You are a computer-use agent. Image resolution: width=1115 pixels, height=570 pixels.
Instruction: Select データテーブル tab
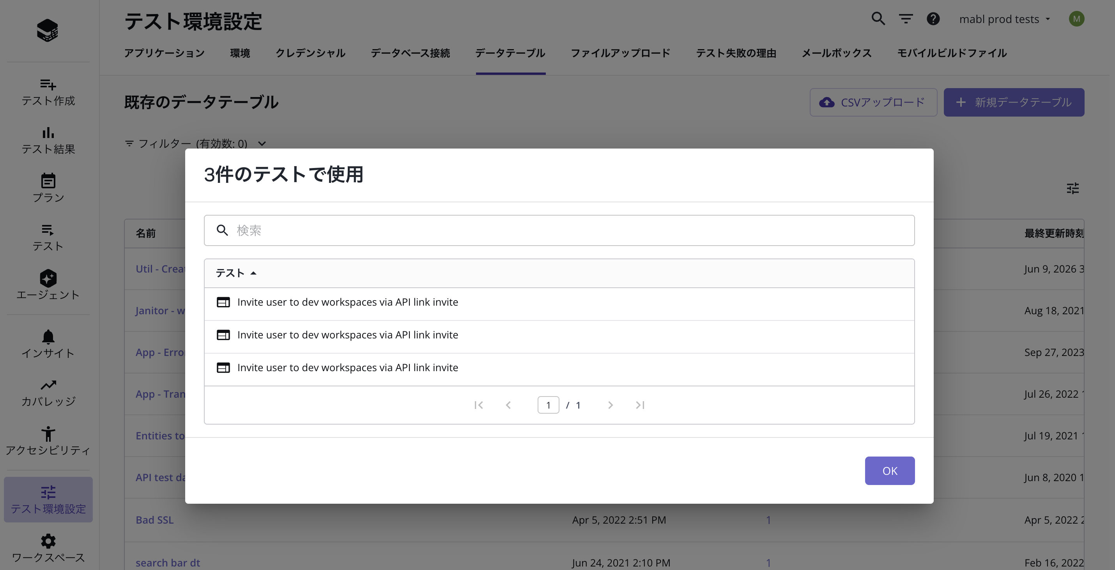tap(510, 53)
